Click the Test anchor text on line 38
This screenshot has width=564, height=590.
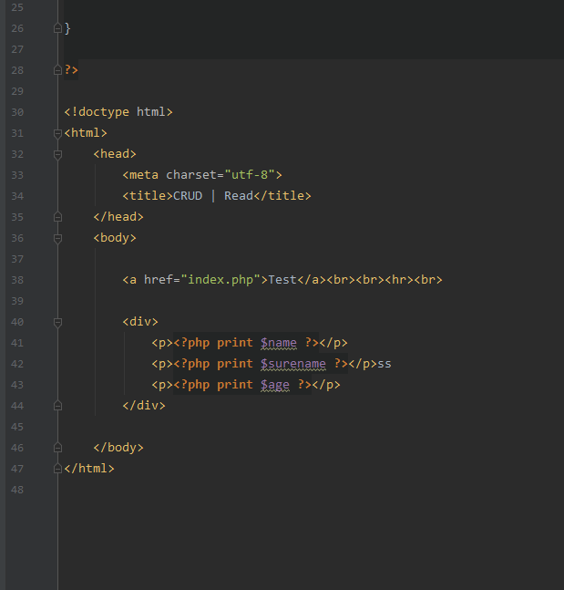pos(282,280)
